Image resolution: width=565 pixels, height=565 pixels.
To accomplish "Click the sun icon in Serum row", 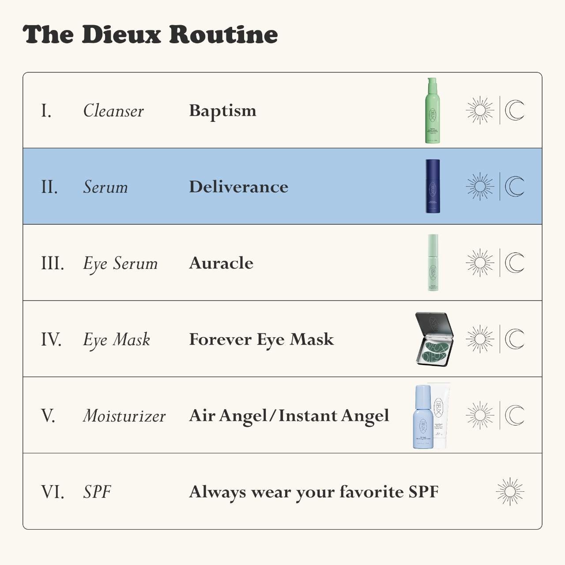I will tap(480, 186).
